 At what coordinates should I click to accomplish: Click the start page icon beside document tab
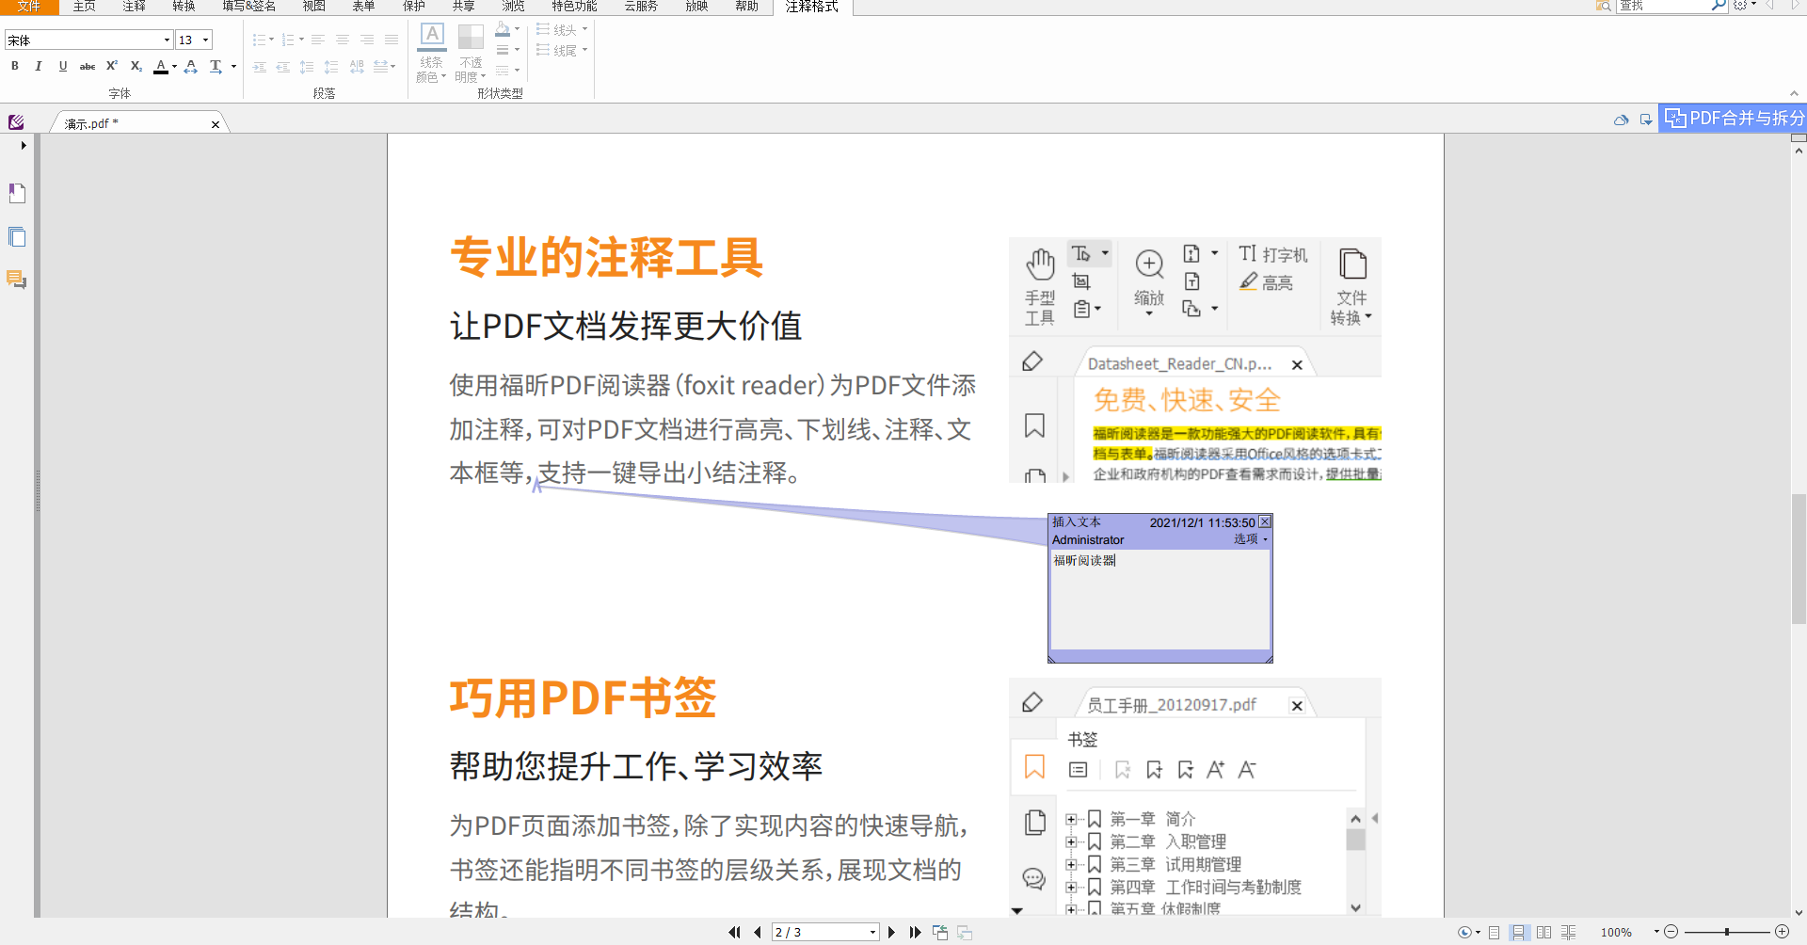(x=16, y=122)
